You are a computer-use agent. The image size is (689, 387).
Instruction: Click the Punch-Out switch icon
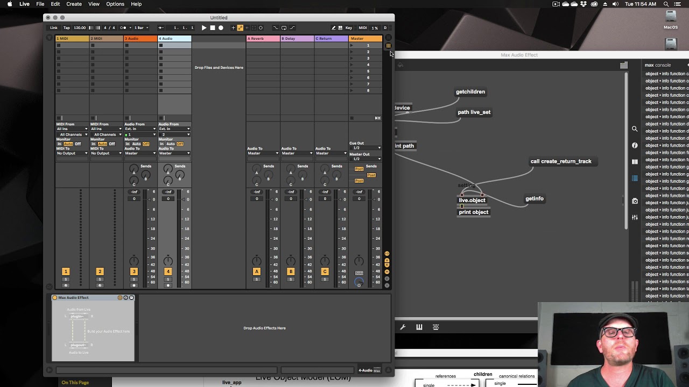292,27
